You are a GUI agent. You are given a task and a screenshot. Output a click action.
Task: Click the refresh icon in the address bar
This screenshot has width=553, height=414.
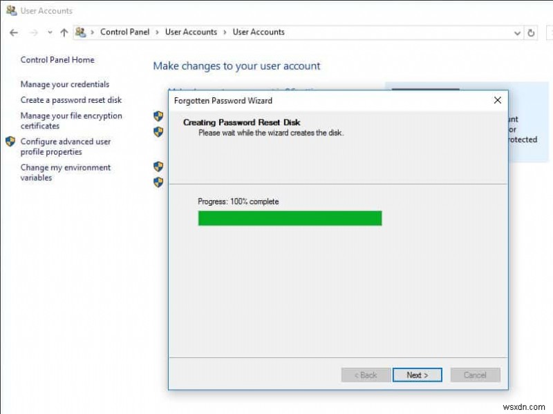tap(531, 32)
